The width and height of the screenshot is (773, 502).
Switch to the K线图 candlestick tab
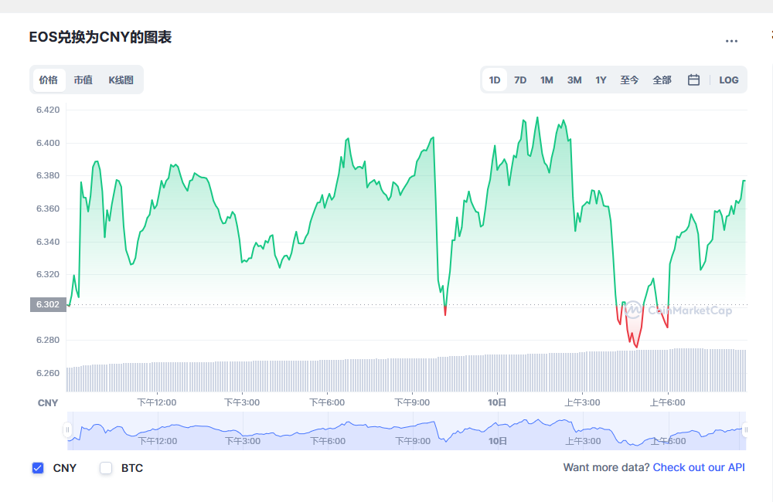(121, 80)
